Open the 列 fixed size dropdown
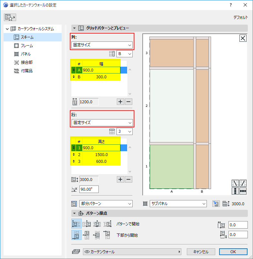This screenshot has width=253, height=259. (x=102, y=45)
